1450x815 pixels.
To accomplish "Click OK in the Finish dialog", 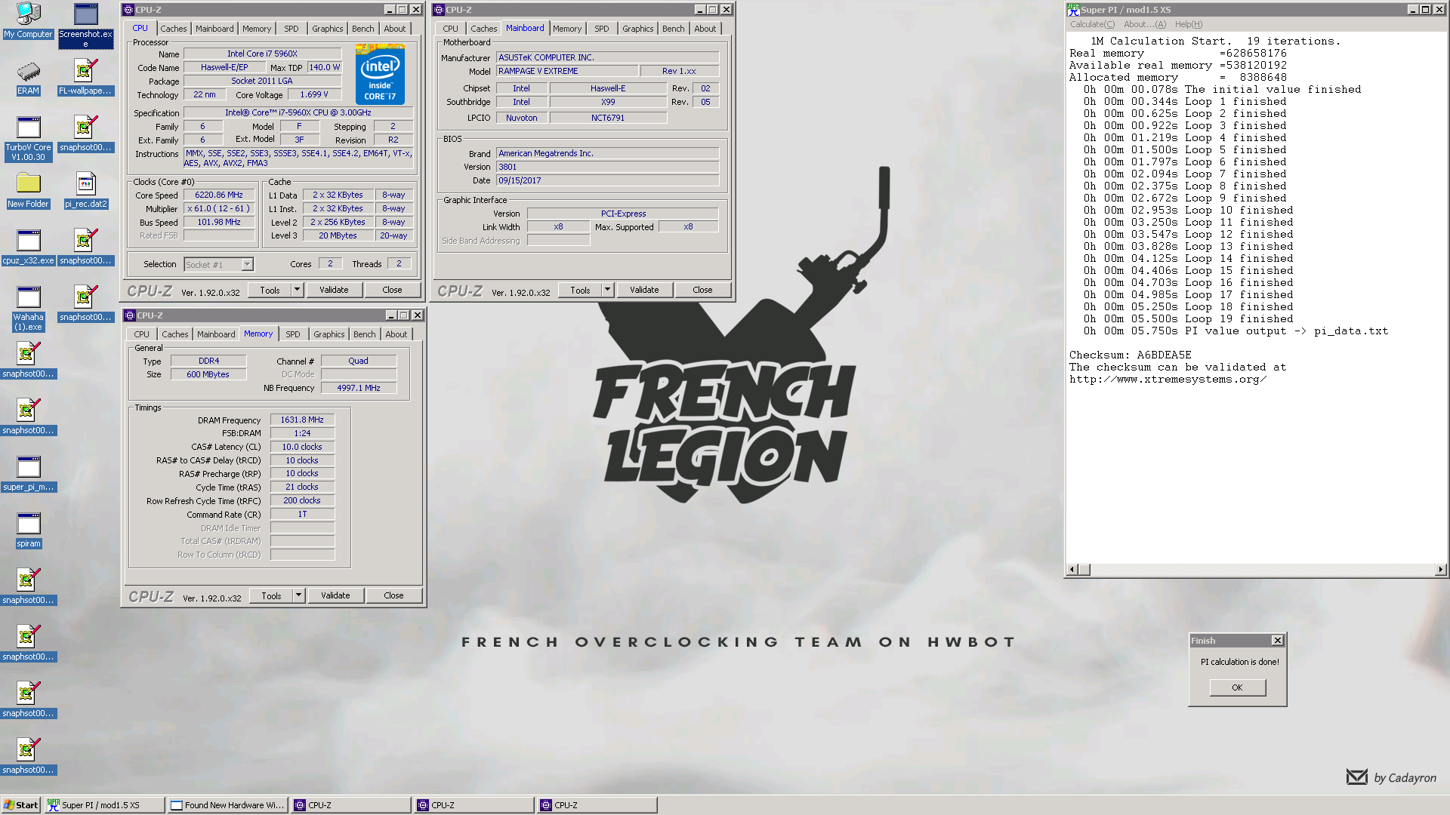I will (1237, 687).
